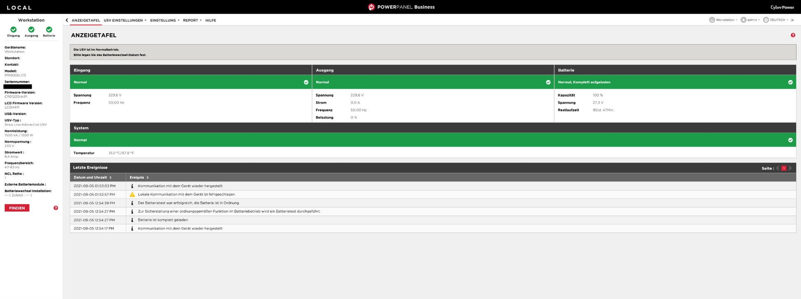
Task: Click the back chevron left of Anzeigetafel
Action: [67, 20]
